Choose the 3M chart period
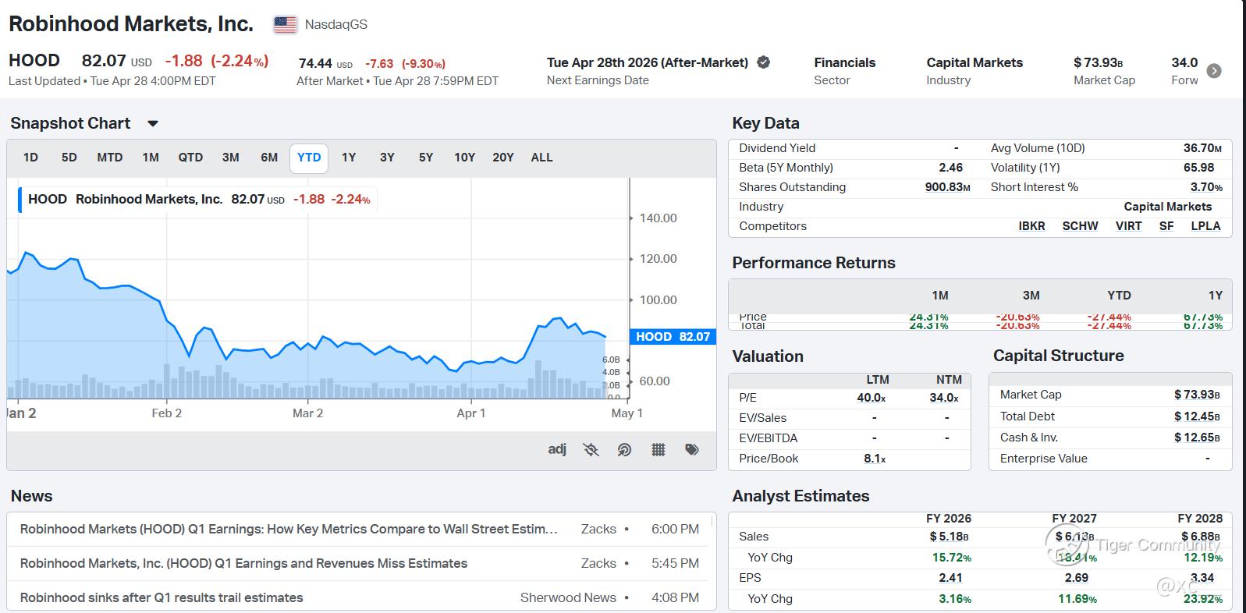The height and width of the screenshot is (613, 1246). [230, 158]
